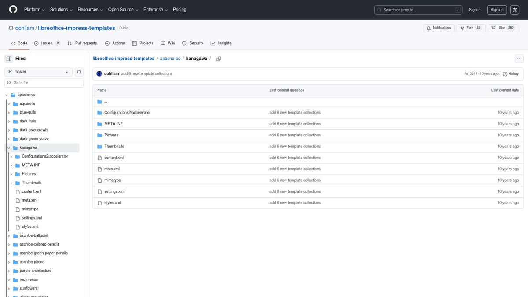Click the dohliam owner link in header
Screen dimensions: 528x297
coord(25,28)
